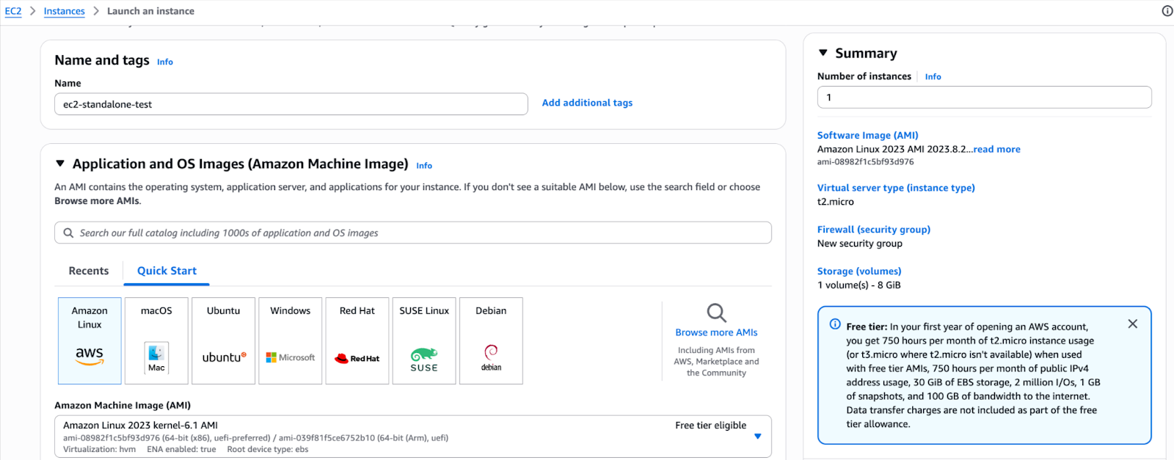This screenshot has width=1174, height=460.
Task: Select the Windows Microsoft logo tile
Action: point(291,340)
